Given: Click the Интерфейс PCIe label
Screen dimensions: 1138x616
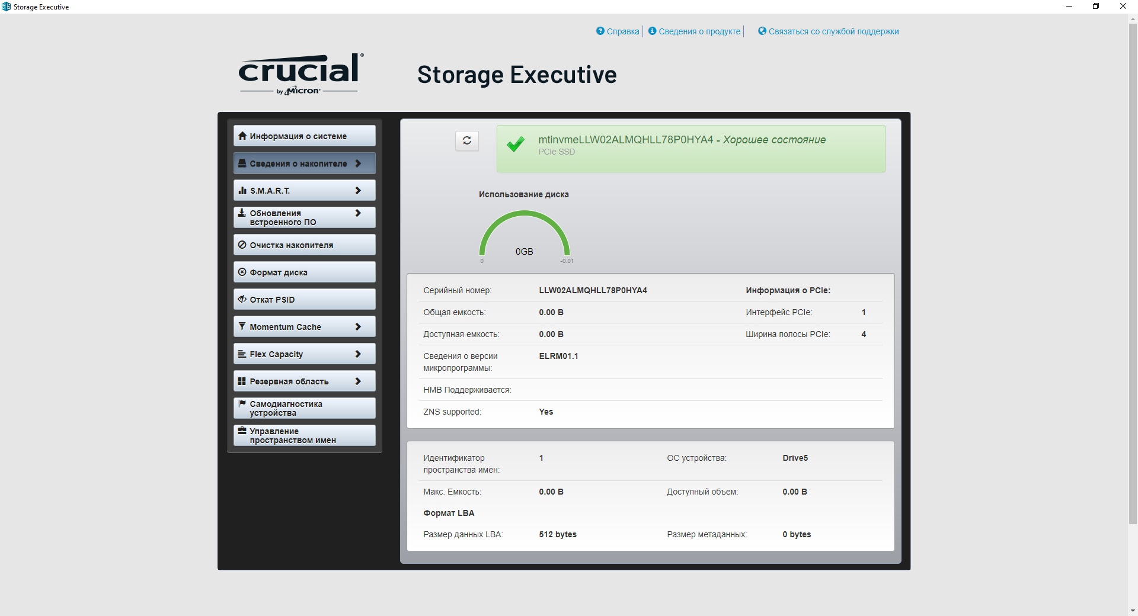Looking at the screenshot, I should pyautogui.click(x=779, y=312).
